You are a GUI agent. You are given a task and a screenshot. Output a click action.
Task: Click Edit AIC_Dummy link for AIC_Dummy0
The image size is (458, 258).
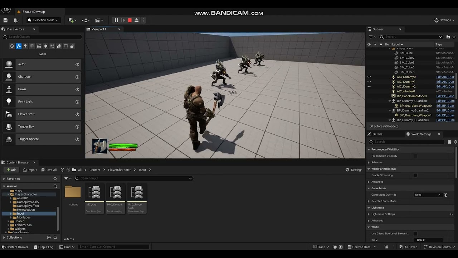(x=445, y=77)
